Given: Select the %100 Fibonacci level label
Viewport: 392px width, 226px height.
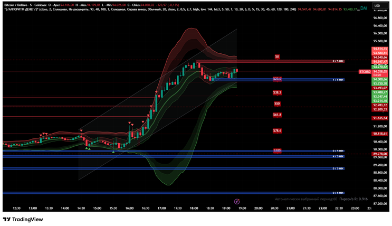Looking at the screenshot, I should coord(277,150).
